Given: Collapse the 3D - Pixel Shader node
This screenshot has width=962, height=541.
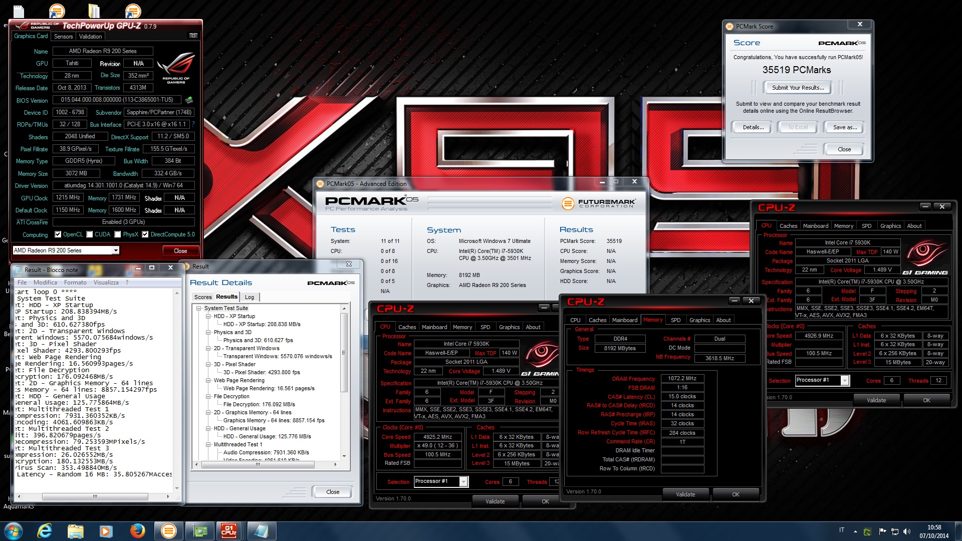Looking at the screenshot, I should (208, 365).
